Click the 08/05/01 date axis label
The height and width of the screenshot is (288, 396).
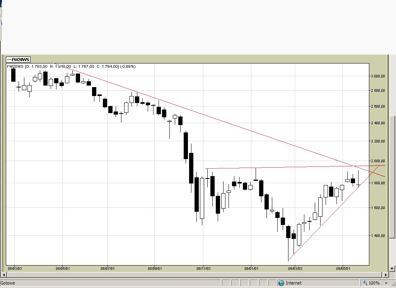pos(63,268)
